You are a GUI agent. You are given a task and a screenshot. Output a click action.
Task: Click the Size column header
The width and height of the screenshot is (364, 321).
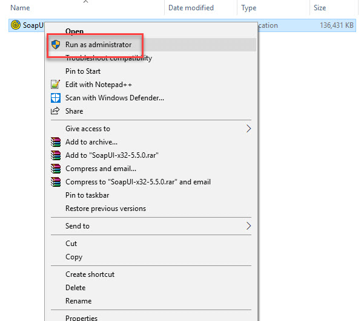click(x=319, y=8)
